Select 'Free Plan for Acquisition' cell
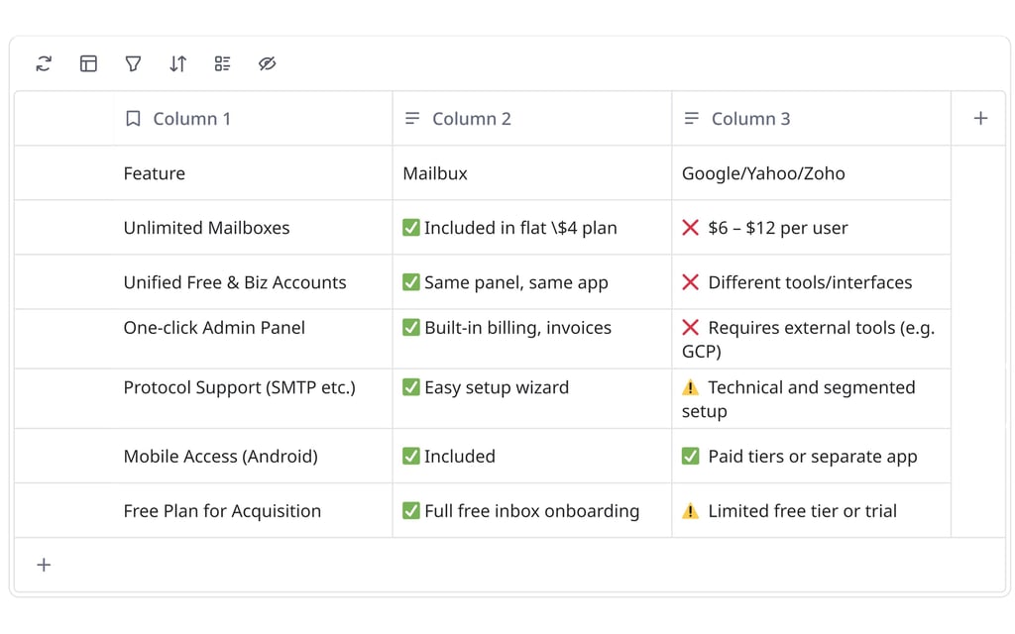The width and height of the screenshot is (1015, 634). coord(253,510)
